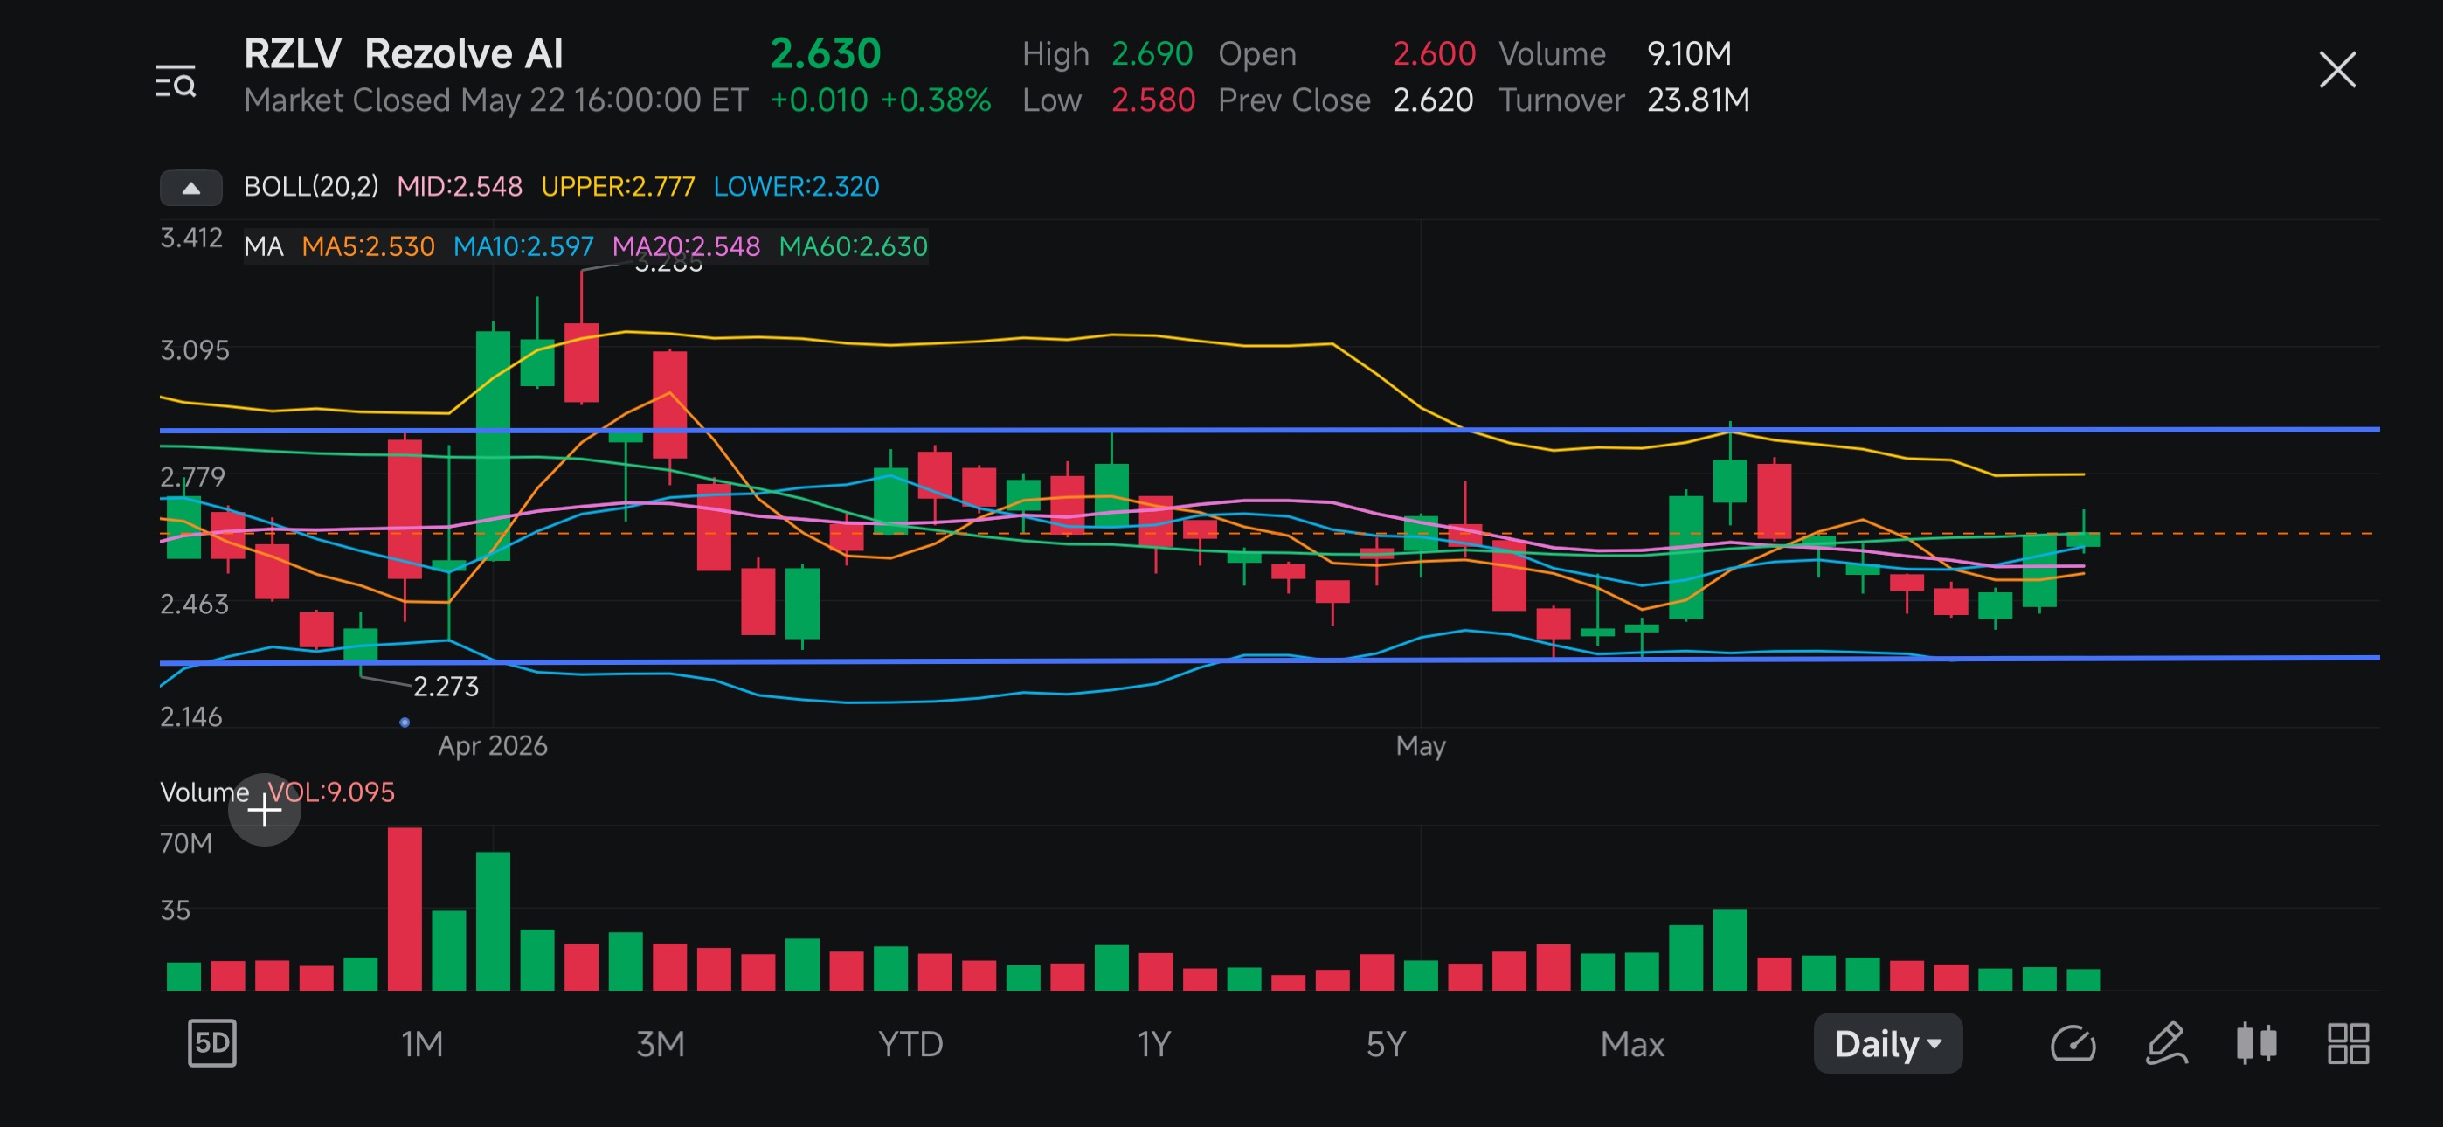The width and height of the screenshot is (2443, 1127).
Task: Open the stock search list icon
Action: (x=176, y=82)
